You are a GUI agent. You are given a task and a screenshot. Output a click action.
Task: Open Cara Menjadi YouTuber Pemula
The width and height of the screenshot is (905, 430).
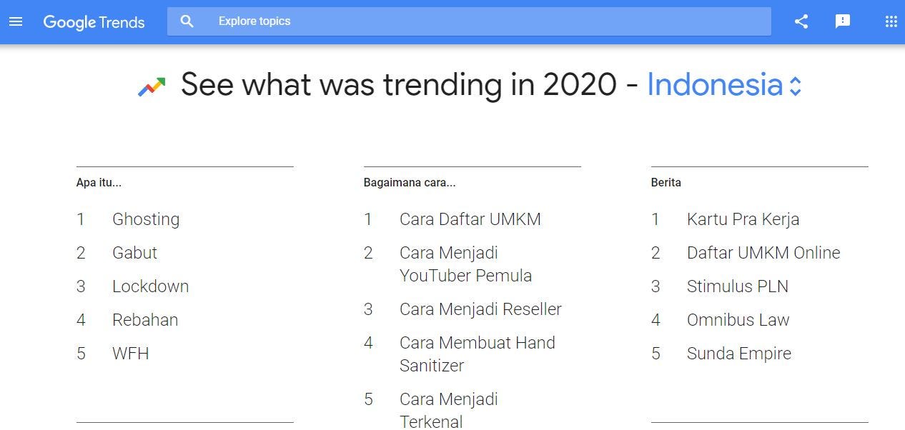[465, 264]
